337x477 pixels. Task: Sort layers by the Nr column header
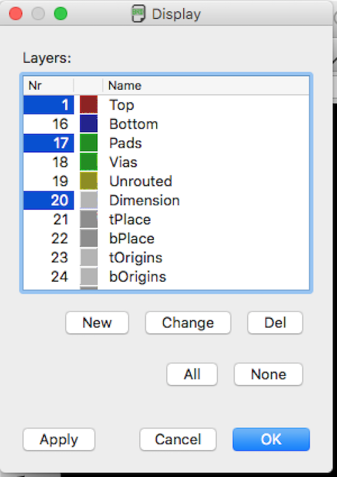(49, 86)
